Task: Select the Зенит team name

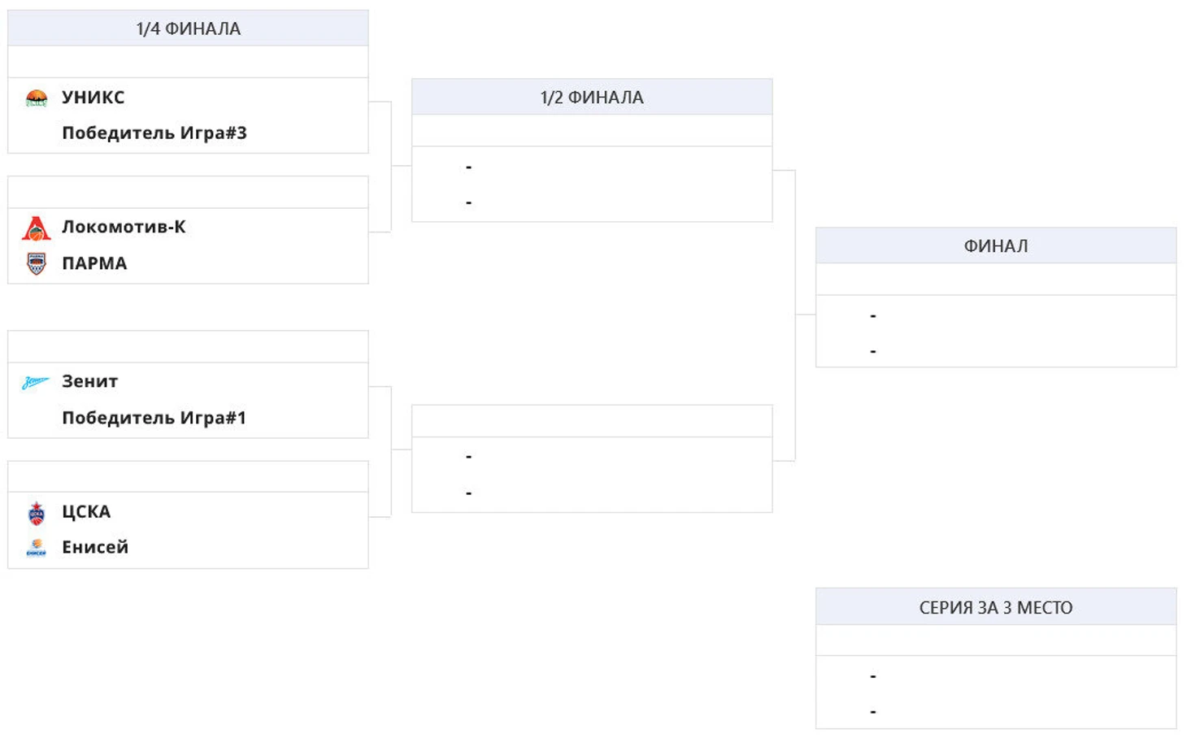Action: tap(90, 381)
